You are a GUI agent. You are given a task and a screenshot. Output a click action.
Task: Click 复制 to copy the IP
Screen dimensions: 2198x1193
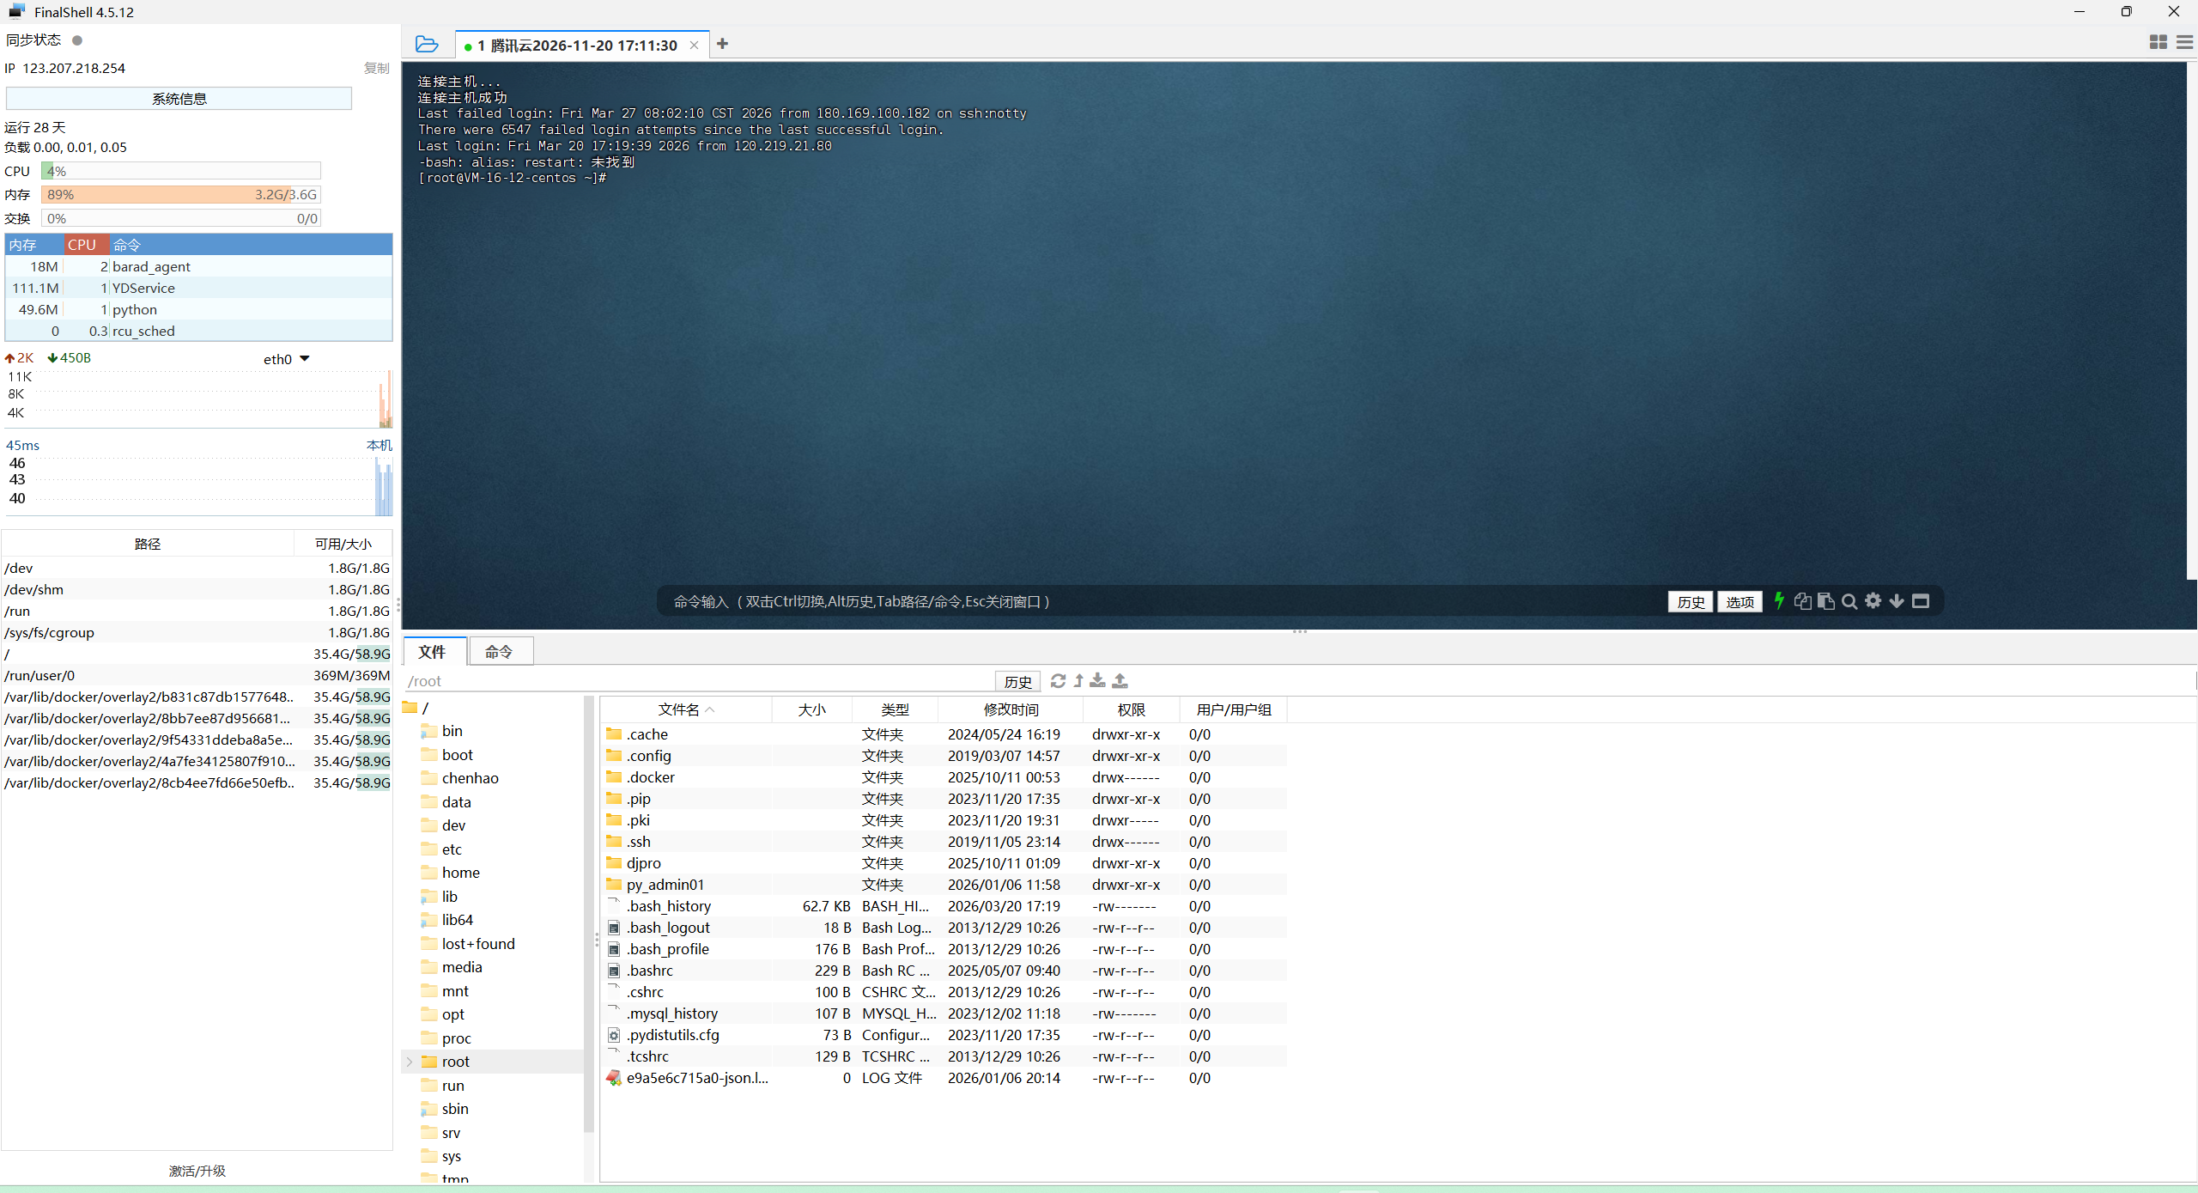[x=376, y=68]
